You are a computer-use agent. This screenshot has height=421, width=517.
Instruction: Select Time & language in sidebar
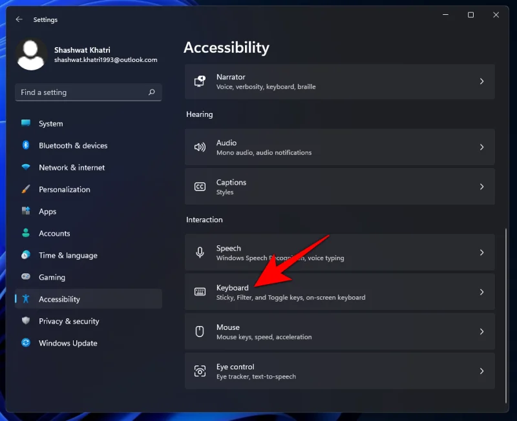[x=69, y=255]
